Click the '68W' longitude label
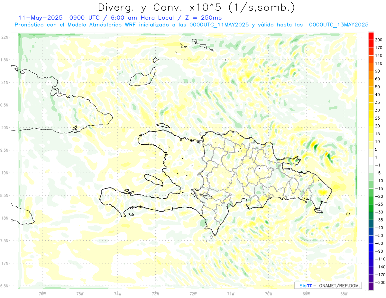This screenshot has width=386, height=298. tap(344, 293)
